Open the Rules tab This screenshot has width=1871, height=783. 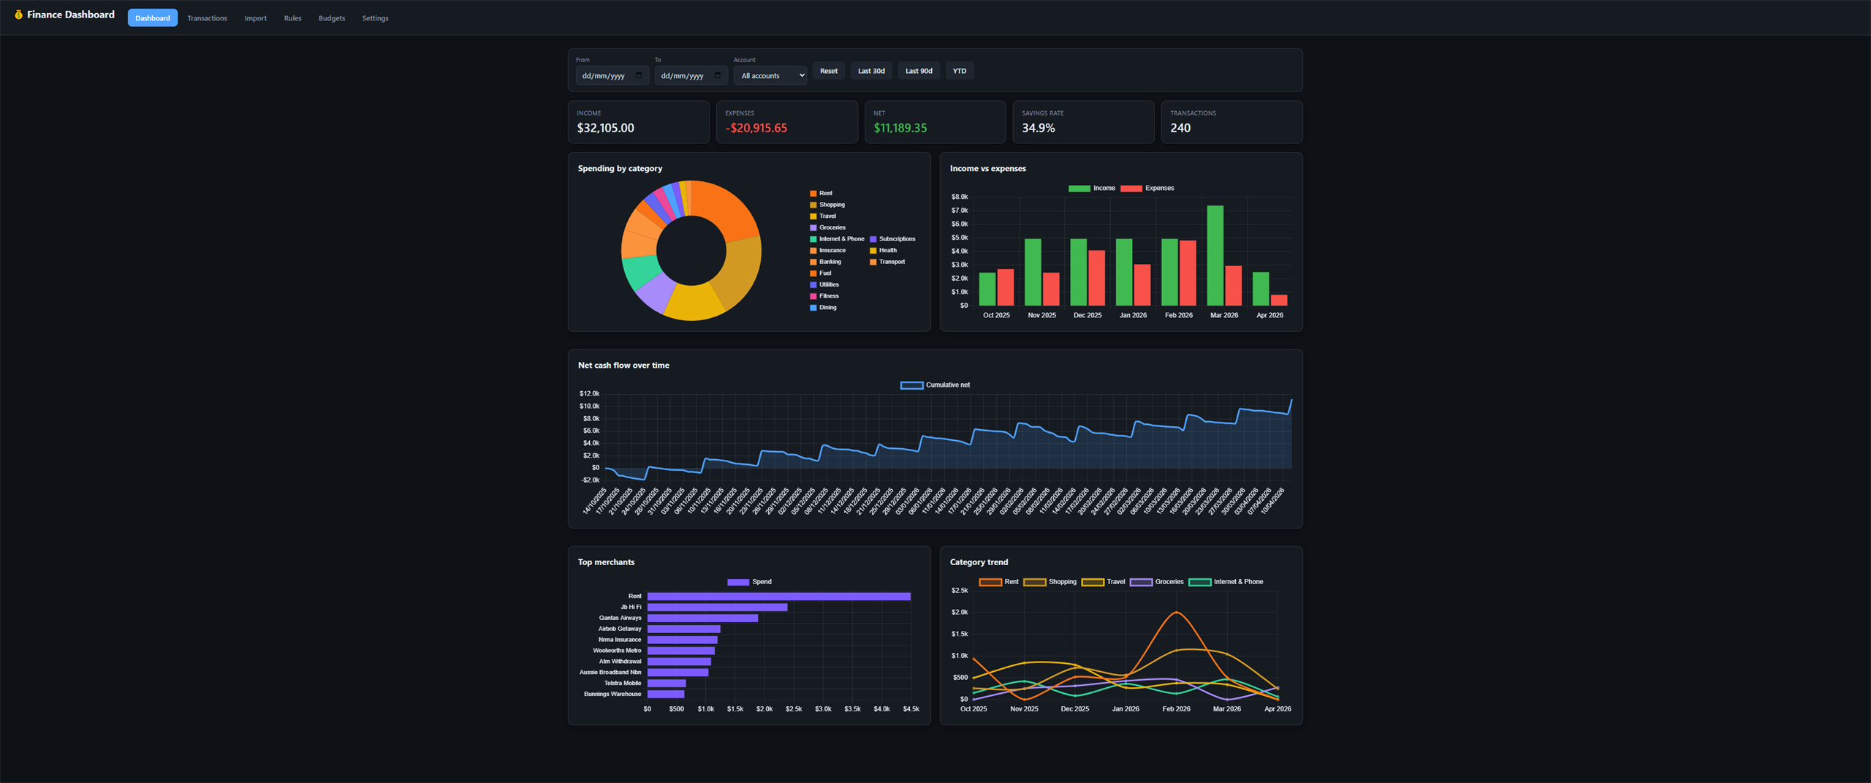tap(292, 18)
